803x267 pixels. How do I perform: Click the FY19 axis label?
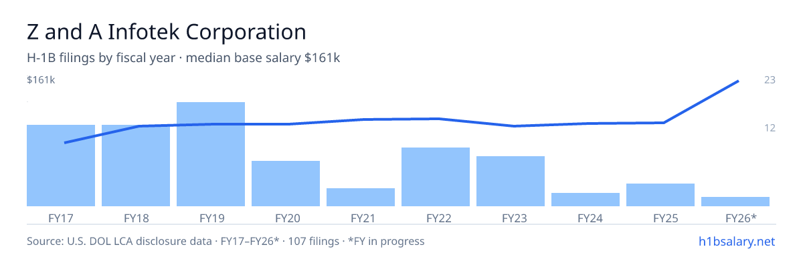point(211,218)
